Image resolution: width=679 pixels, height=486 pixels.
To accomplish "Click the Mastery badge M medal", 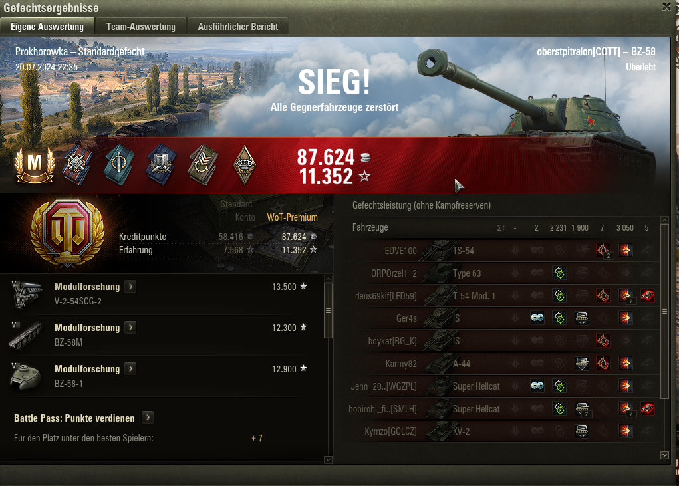I will [35, 166].
